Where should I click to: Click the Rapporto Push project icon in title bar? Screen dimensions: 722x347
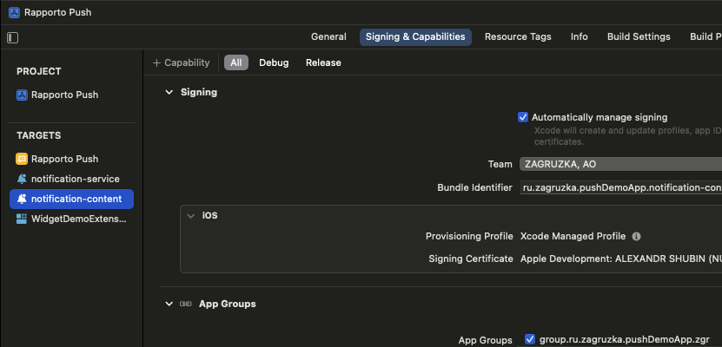(x=14, y=12)
